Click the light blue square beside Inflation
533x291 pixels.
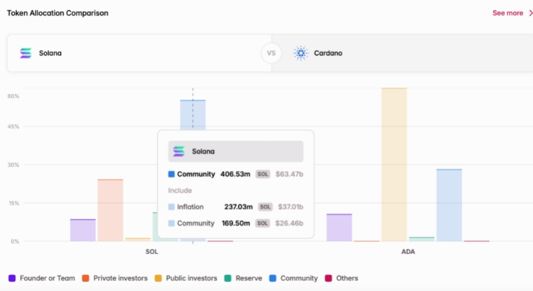coord(171,207)
